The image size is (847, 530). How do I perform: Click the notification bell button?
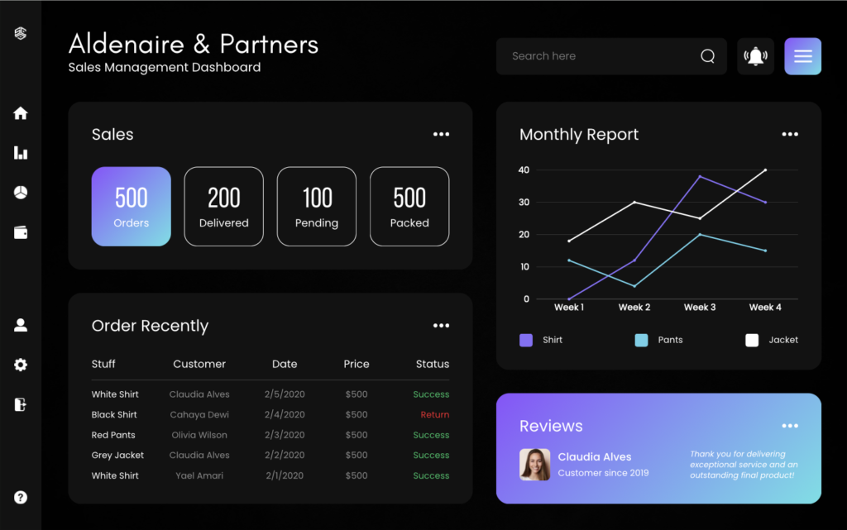click(755, 56)
